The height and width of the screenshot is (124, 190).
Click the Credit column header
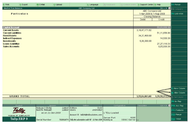click(x=161, y=20)
